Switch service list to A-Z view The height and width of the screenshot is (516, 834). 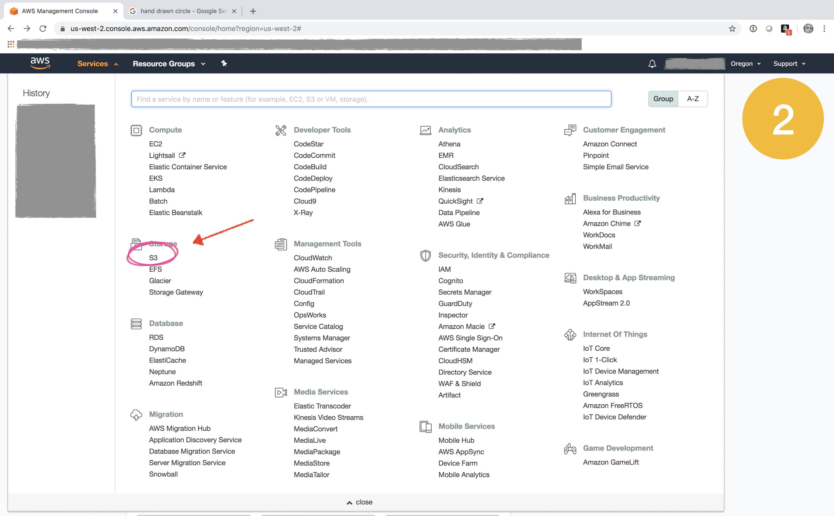coord(693,99)
